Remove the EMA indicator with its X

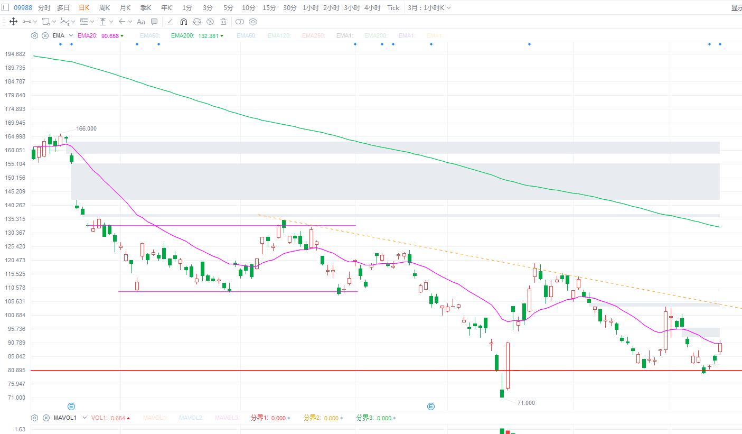pyautogui.click(x=45, y=35)
